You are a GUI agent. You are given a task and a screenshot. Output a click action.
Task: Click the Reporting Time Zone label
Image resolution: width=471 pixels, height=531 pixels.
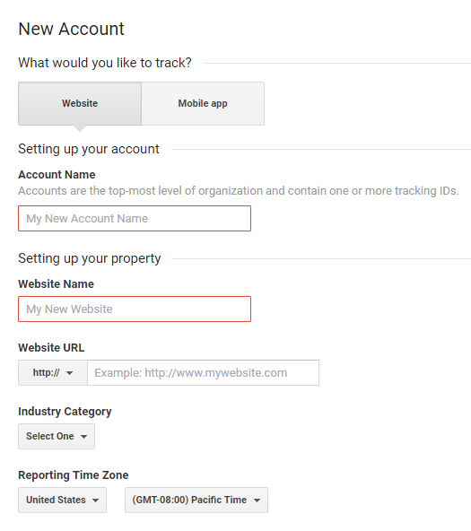[74, 475]
